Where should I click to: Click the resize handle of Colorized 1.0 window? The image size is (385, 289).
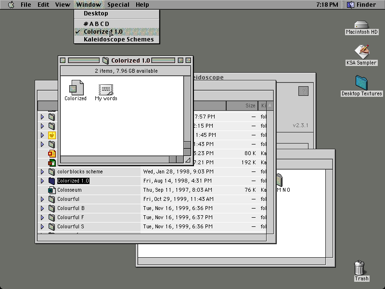point(187,160)
